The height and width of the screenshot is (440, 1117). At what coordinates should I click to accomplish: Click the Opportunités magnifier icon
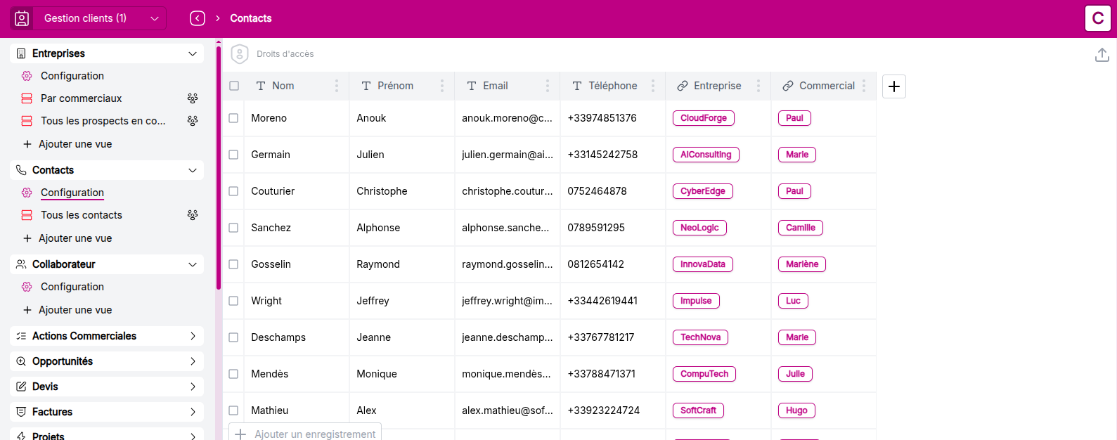pyautogui.click(x=21, y=361)
